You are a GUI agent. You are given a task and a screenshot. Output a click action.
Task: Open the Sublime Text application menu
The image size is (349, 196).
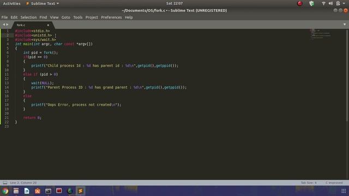click(43, 3)
